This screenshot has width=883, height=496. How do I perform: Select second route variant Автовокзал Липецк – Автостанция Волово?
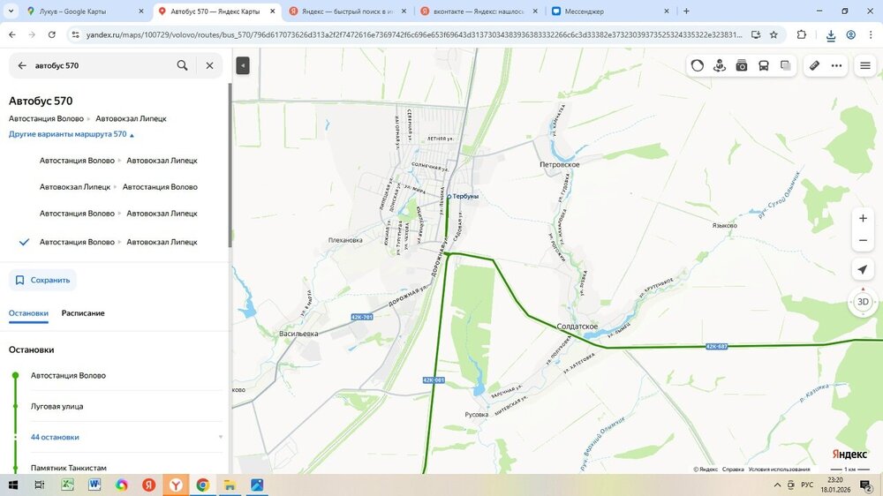click(x=118, y=187)
